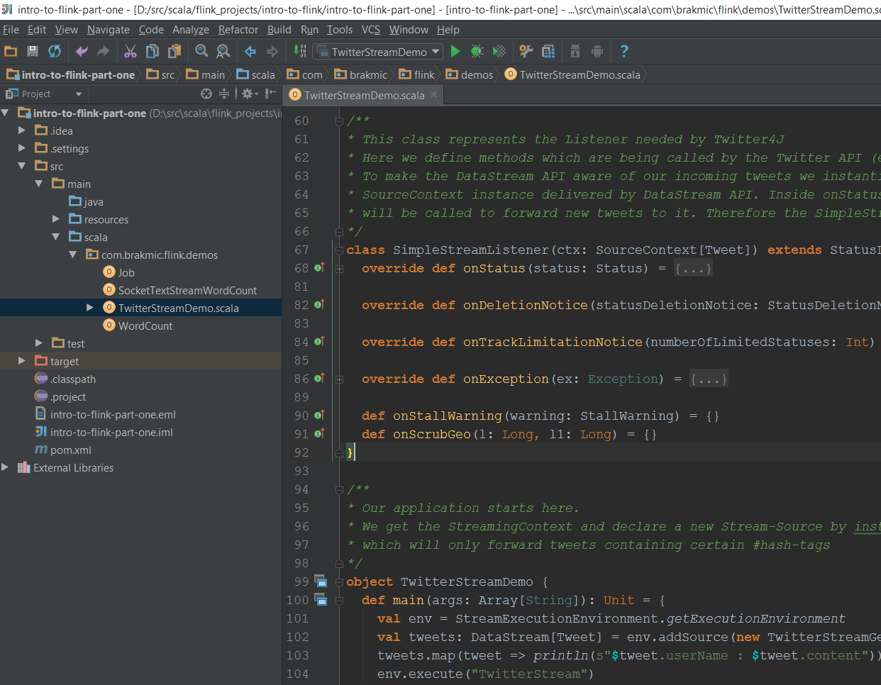This screenshot has width=881, height=685.
Task: Click the Replace toolbar icon
Action: coord(223,51)
